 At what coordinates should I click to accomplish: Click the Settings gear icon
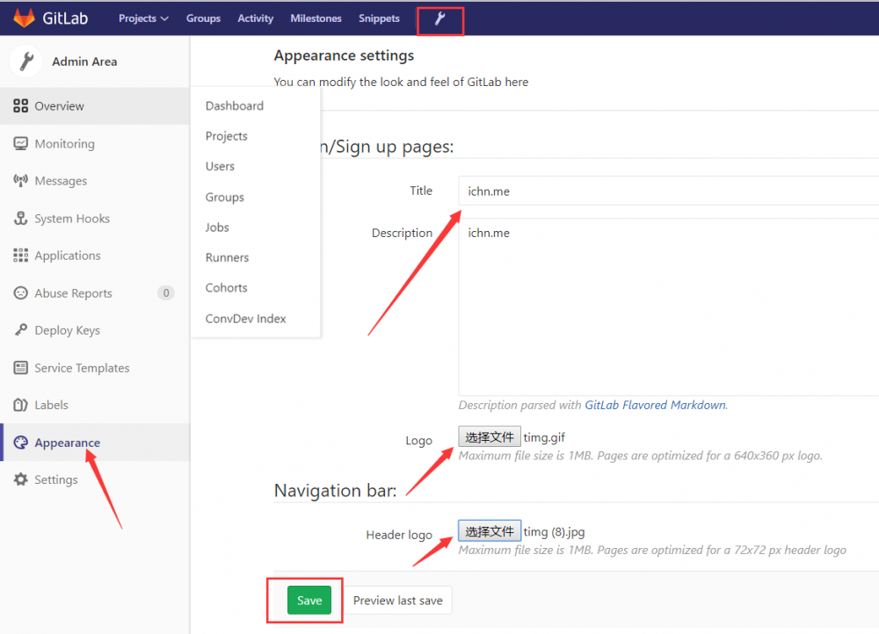click(21, 479)
